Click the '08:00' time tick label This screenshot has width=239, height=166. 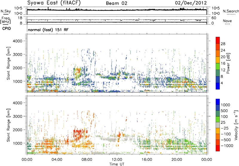pos(87,160)
